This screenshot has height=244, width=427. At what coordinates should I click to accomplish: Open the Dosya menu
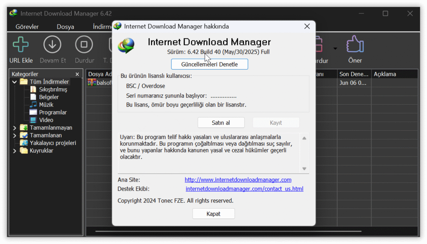(x=65, y=27)
